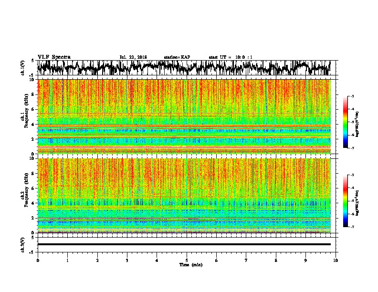Click the 'ch.1(V)' axis label of the top waveform
378x292 pixels.
[x=22, y=68]
